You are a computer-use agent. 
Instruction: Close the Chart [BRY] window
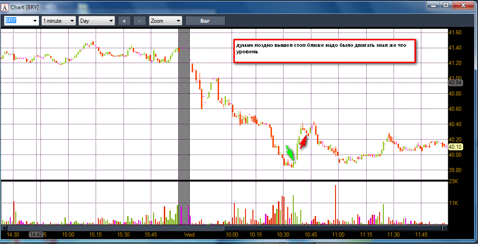(x=463, y=5)
